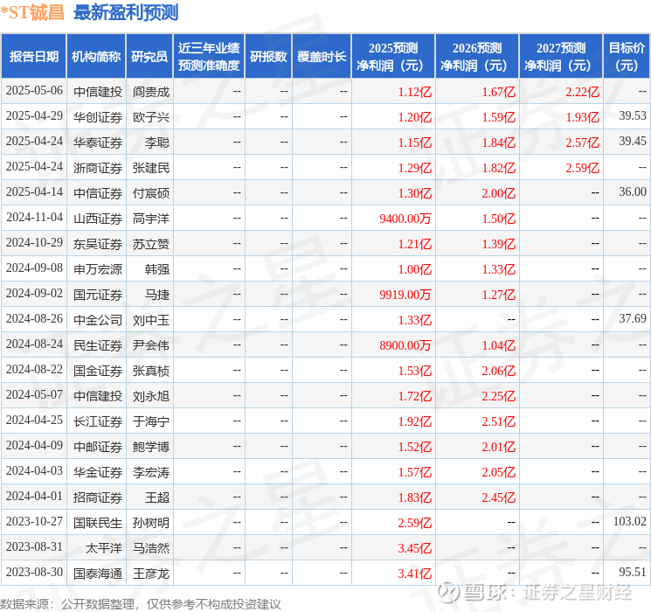Viewport: 651px width, 612px height.
Task: Click the 数据来源 disclaimer text
Action: pyautogui.click(x=141, y=603)
